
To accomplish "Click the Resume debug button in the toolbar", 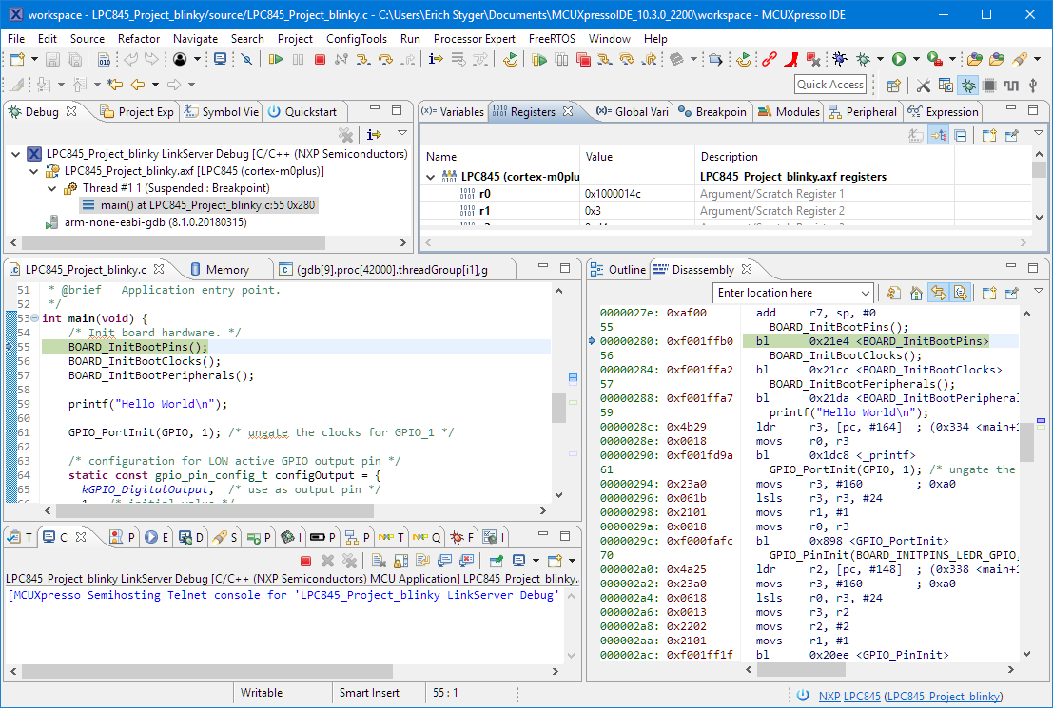I will tap(276, 59).
